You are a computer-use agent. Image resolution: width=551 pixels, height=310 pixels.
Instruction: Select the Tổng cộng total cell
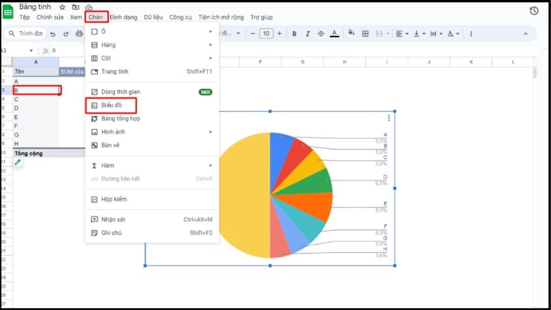click(49, 154)
